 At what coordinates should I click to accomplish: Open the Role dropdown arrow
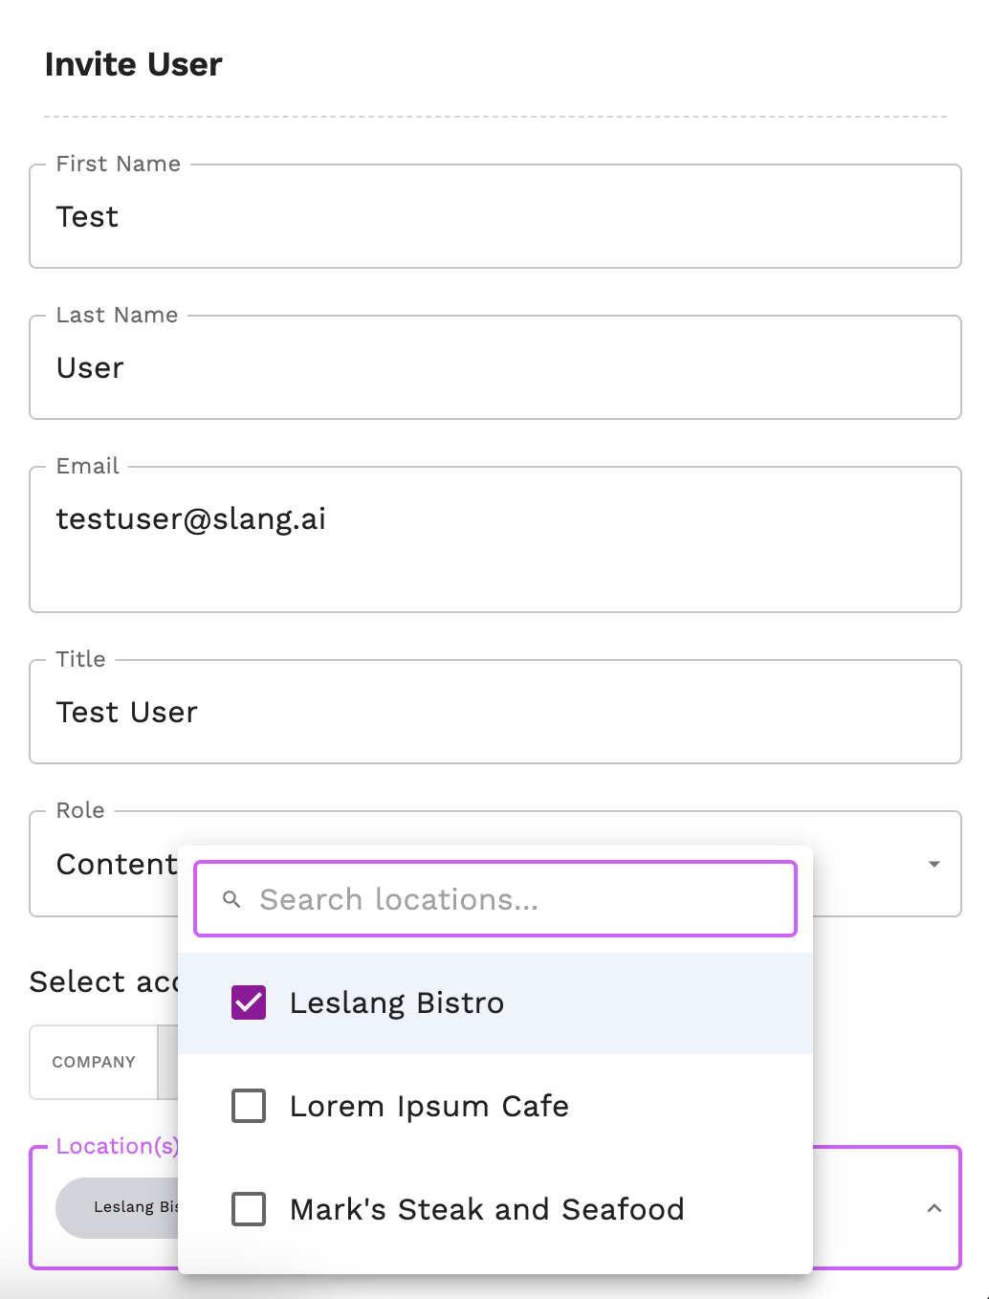pyautogui.click(x=934, y=864)
